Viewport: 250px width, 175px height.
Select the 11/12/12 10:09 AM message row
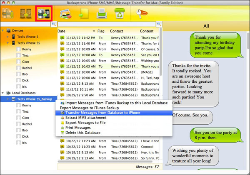[x=109, y=49]
